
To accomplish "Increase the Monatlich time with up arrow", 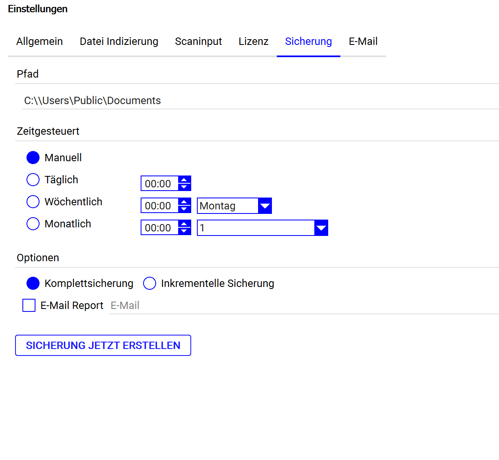I will 184,224.
